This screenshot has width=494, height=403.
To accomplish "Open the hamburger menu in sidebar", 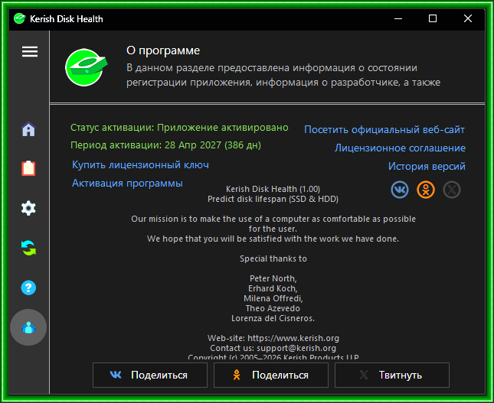I will (x=30, y=51).
